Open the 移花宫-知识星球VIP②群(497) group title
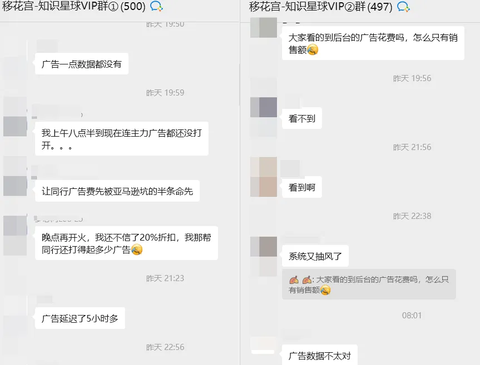The width and height of the screenshot is (480, 365). (320, 7)
